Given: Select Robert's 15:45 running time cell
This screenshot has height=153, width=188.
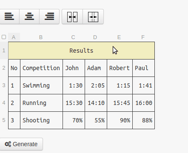Looking at the screenshot, I should [120, 103].
